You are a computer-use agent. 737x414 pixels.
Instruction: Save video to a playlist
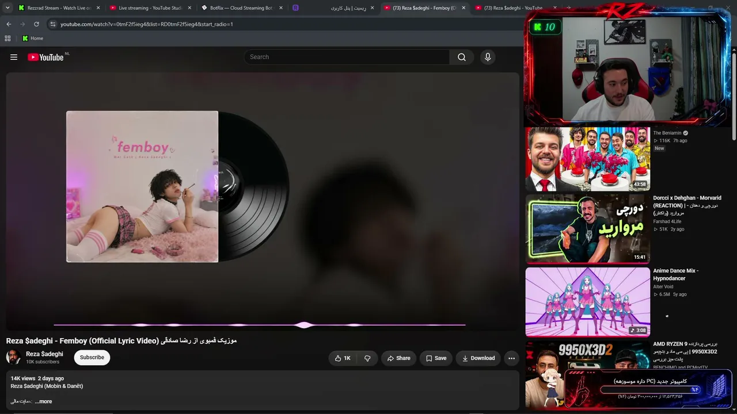pos(436,358)
